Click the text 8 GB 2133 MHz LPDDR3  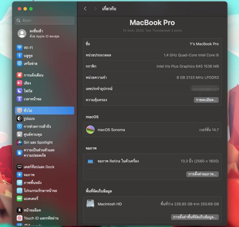198,78
